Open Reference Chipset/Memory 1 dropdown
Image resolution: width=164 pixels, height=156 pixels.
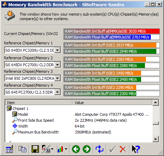pyautogui.click(x=58, y=50)
